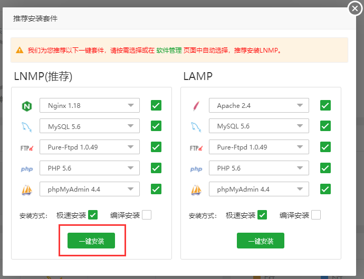The height and width of the screenshot is (279, 364).
Task: Open LNMP MySQL 5.6 version dropdown
Action: click(x=90, y=126)
